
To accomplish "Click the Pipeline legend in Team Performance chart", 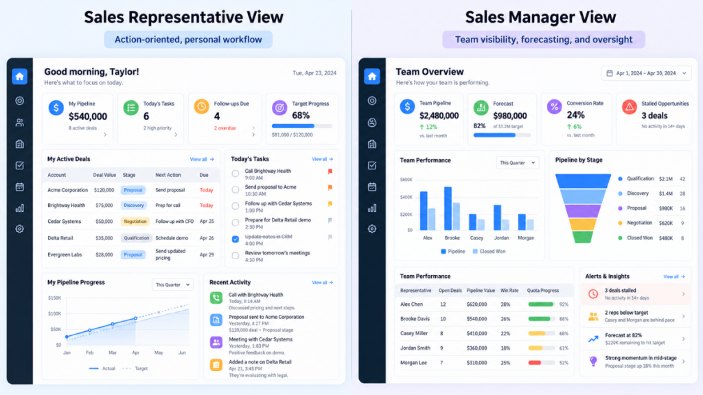I will pyautogui.click(x=453, y=252).
